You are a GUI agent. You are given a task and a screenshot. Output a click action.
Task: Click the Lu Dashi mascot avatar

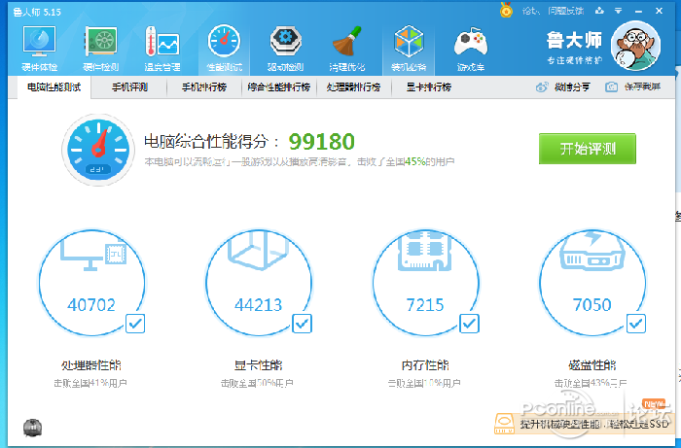click(x=635, y=46)
